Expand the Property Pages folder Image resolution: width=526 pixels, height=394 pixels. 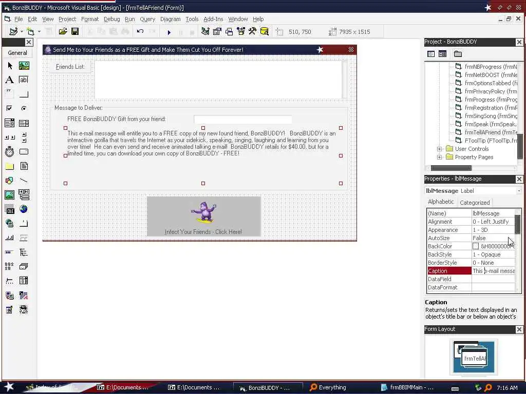point(440,157)
